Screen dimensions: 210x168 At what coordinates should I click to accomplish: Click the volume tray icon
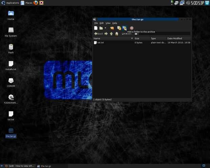[188, 3]
